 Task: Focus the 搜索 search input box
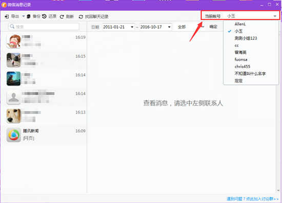pos(44,27)
